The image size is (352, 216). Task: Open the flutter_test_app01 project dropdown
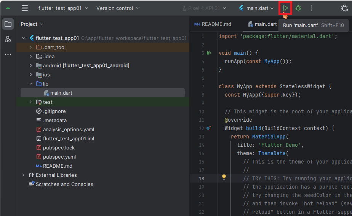pyautogui.click(x=63, y=8)
